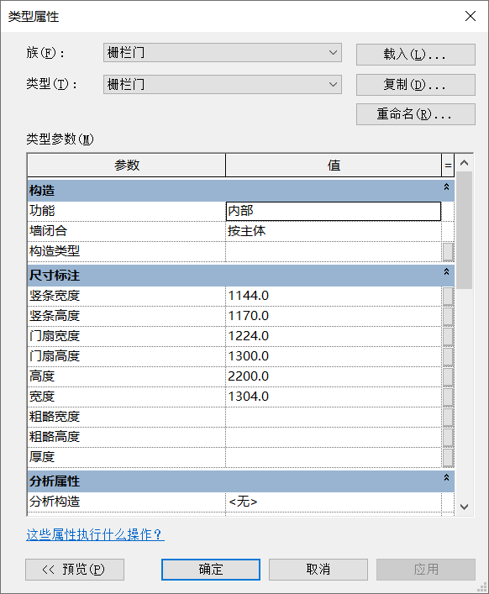489x594 pixels.
Task: Click associate-parameter button for 竖条高度
Action: click(448, 316)
